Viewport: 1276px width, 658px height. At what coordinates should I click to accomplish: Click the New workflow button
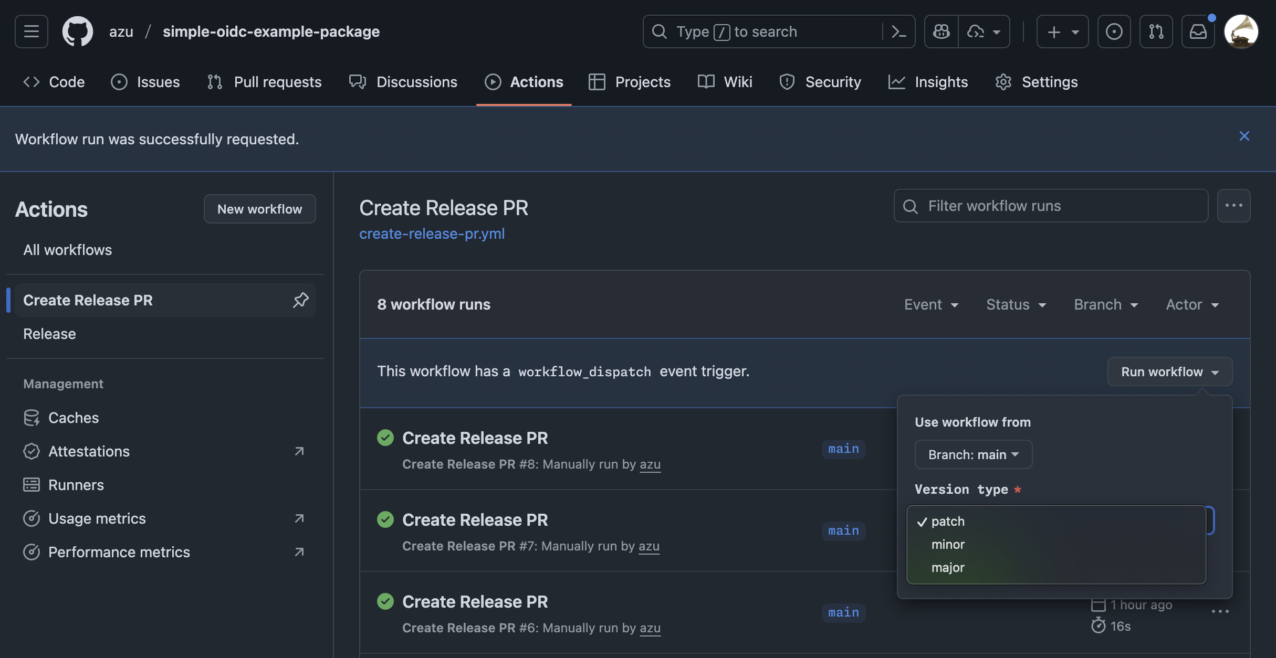click(260, 209)
